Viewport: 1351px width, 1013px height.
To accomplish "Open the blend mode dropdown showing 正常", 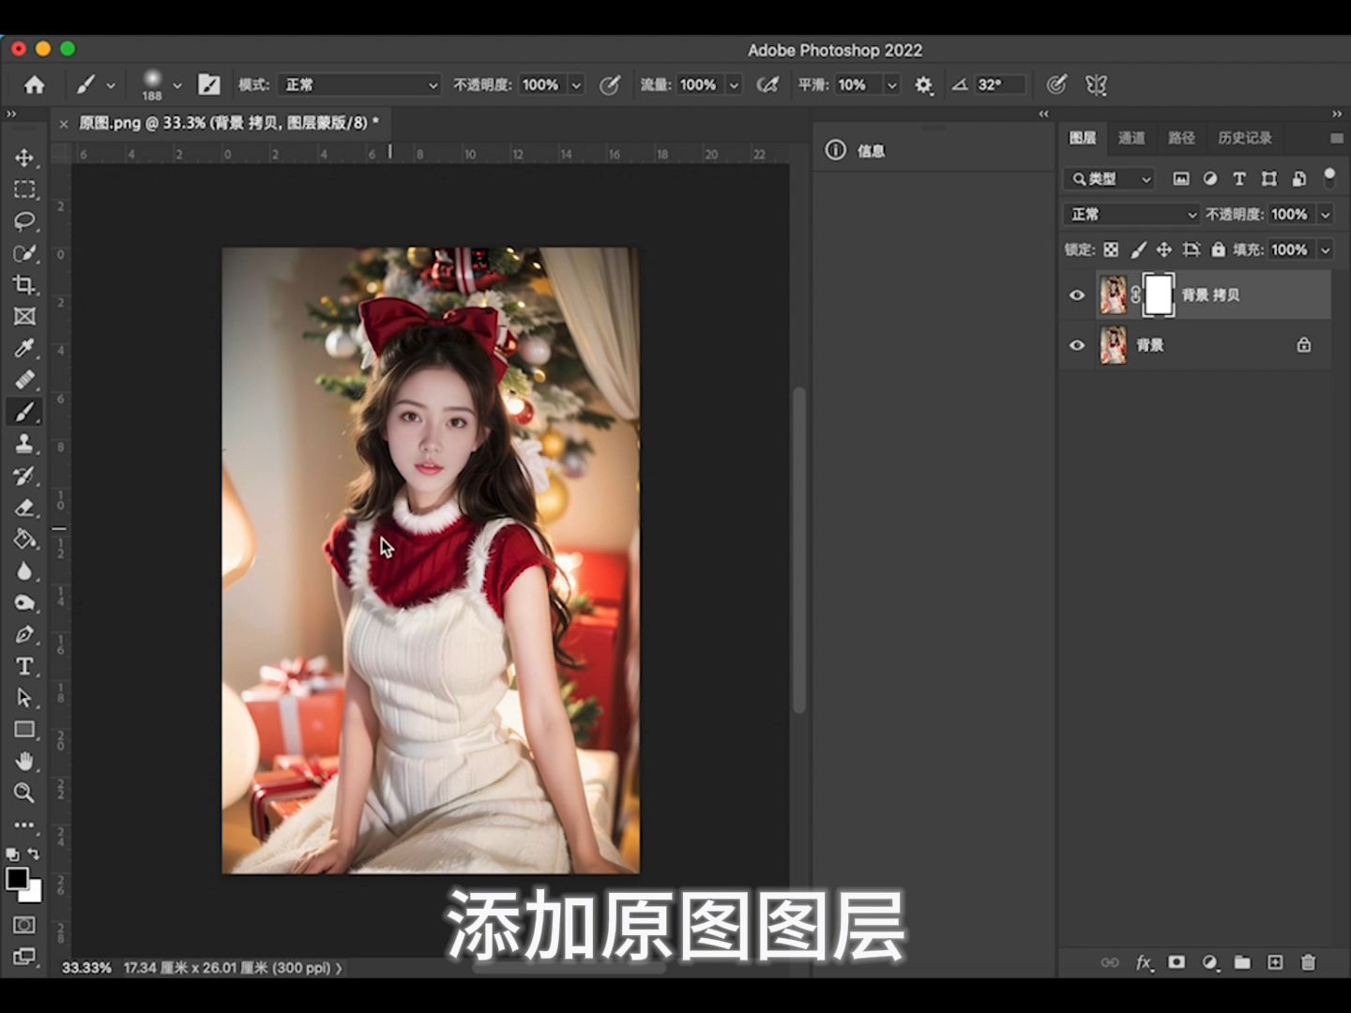I will tap(1131, 214).
